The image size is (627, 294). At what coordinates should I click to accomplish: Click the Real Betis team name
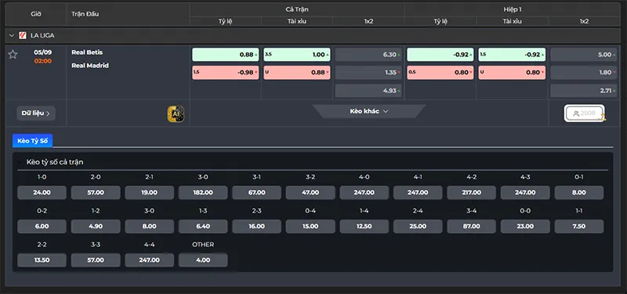[87, 52]
